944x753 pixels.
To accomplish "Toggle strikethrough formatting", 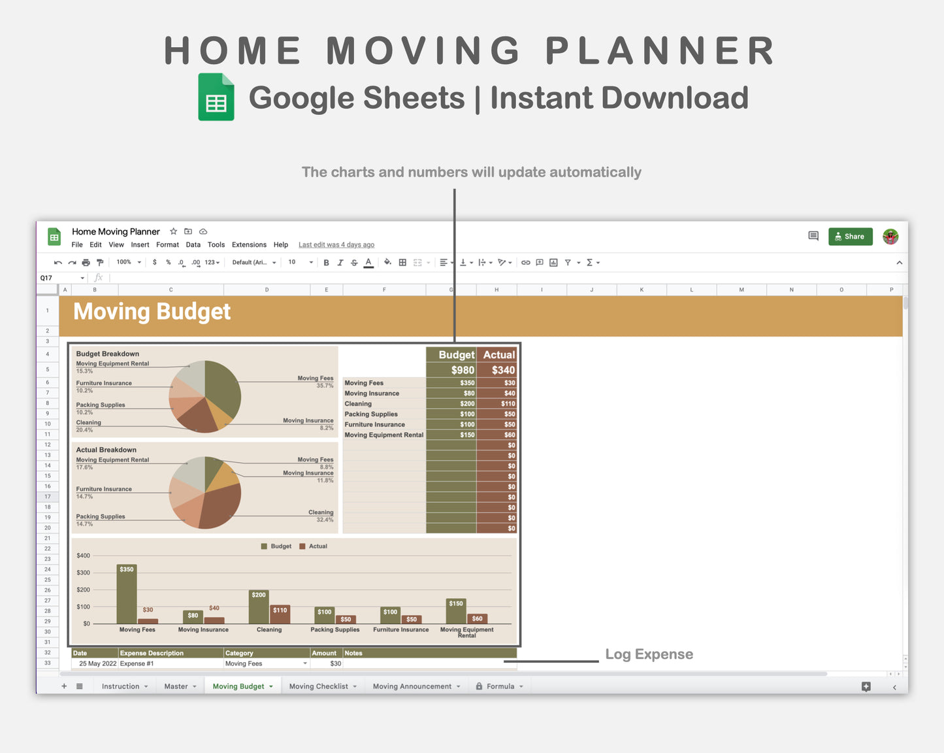I will [x=354, y=262].
